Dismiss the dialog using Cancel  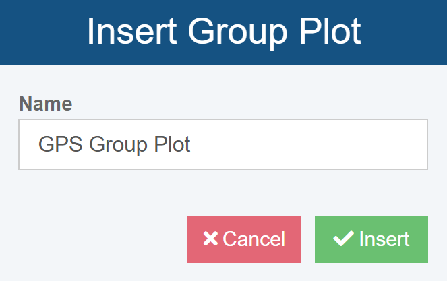tap(244, 239)
